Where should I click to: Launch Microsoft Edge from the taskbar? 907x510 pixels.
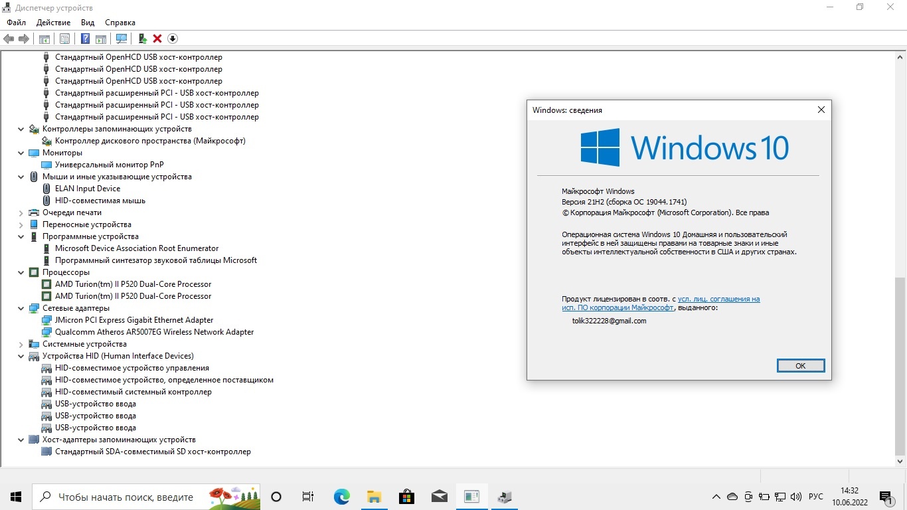(x=341, y=497)
